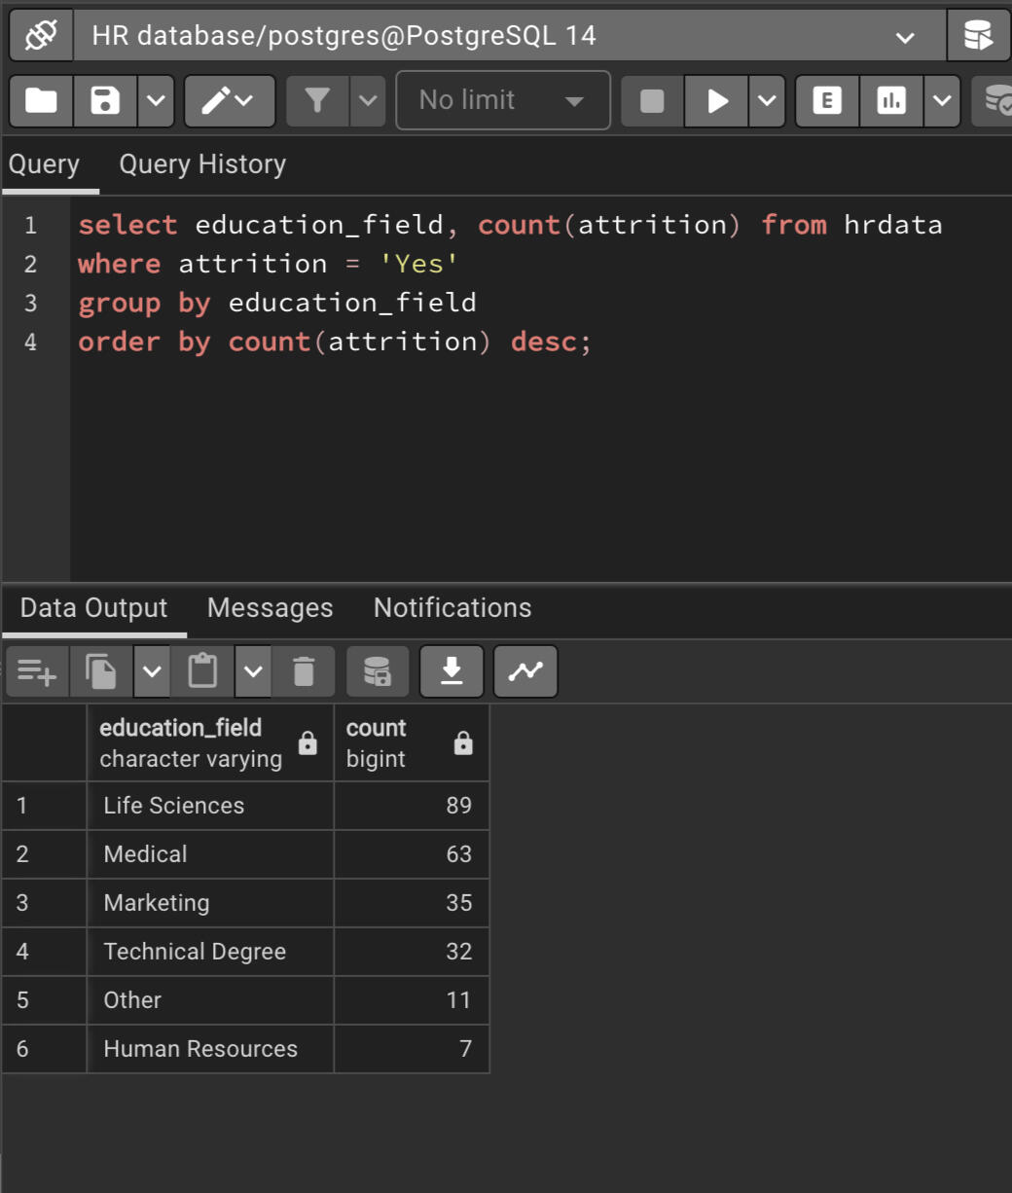This screenshot has width=1012, height=1193.
Task: Download results as a file
Action: pos(452,670)
